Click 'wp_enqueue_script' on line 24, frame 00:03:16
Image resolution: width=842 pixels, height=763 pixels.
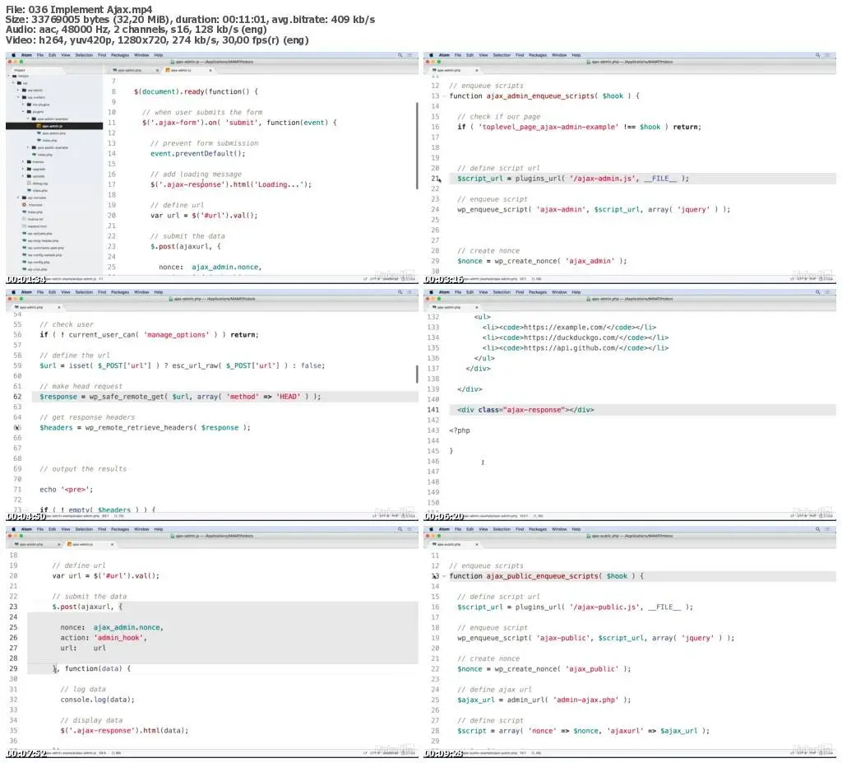click(x=493, y=210)
